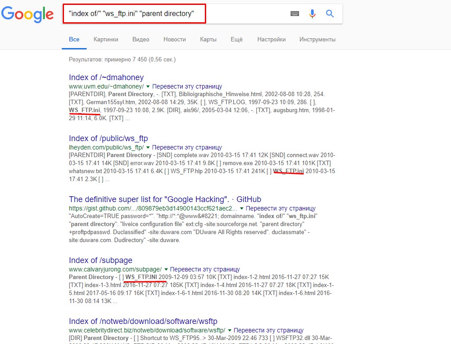Click the URL www.calvaryjurong.com/subpage/
The height and width of the screenshot is (344, 451).
pyautogui.click(x=115, y=269)
